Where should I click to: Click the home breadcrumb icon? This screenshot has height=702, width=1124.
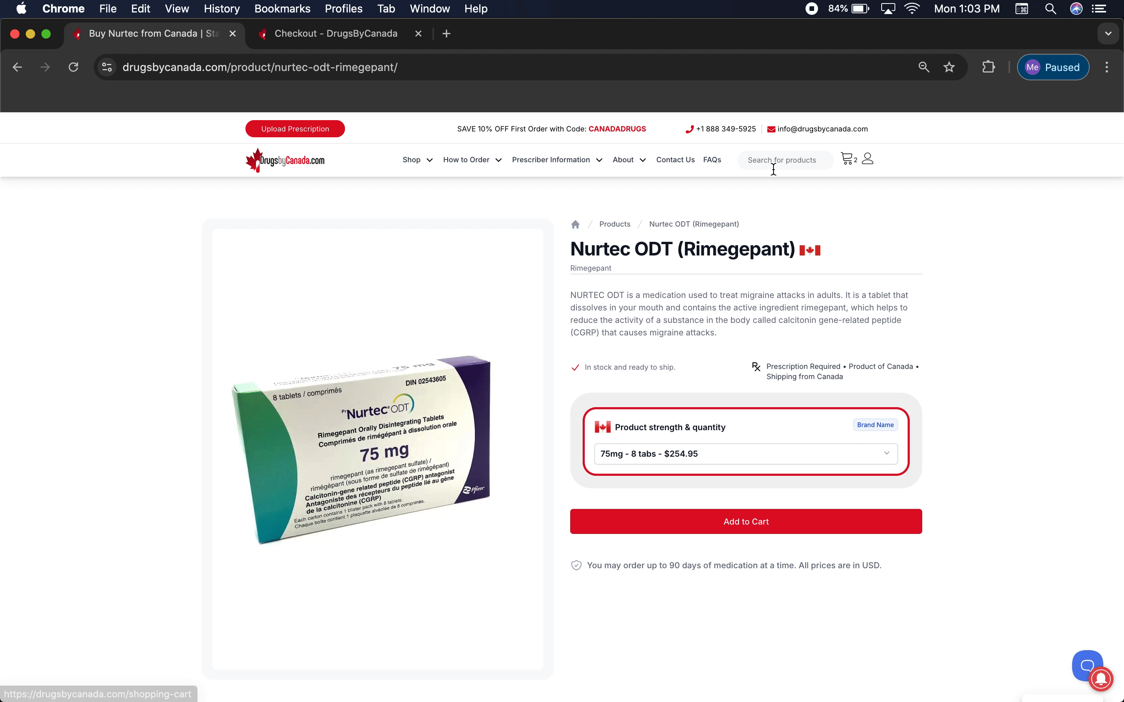point(575,224)
